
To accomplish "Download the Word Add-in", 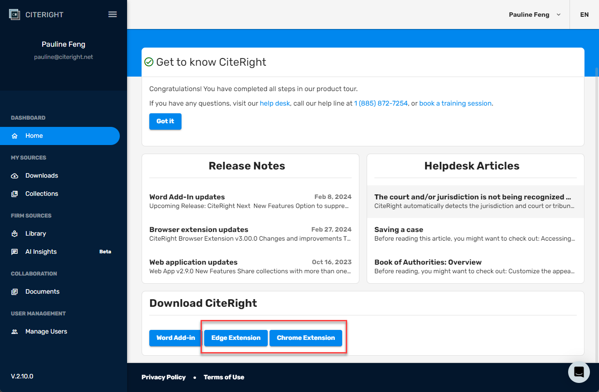I will coord(176,338).
